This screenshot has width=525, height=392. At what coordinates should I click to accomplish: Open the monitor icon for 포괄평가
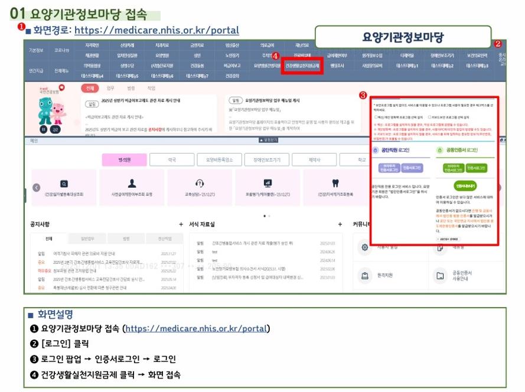click(268, 184)
